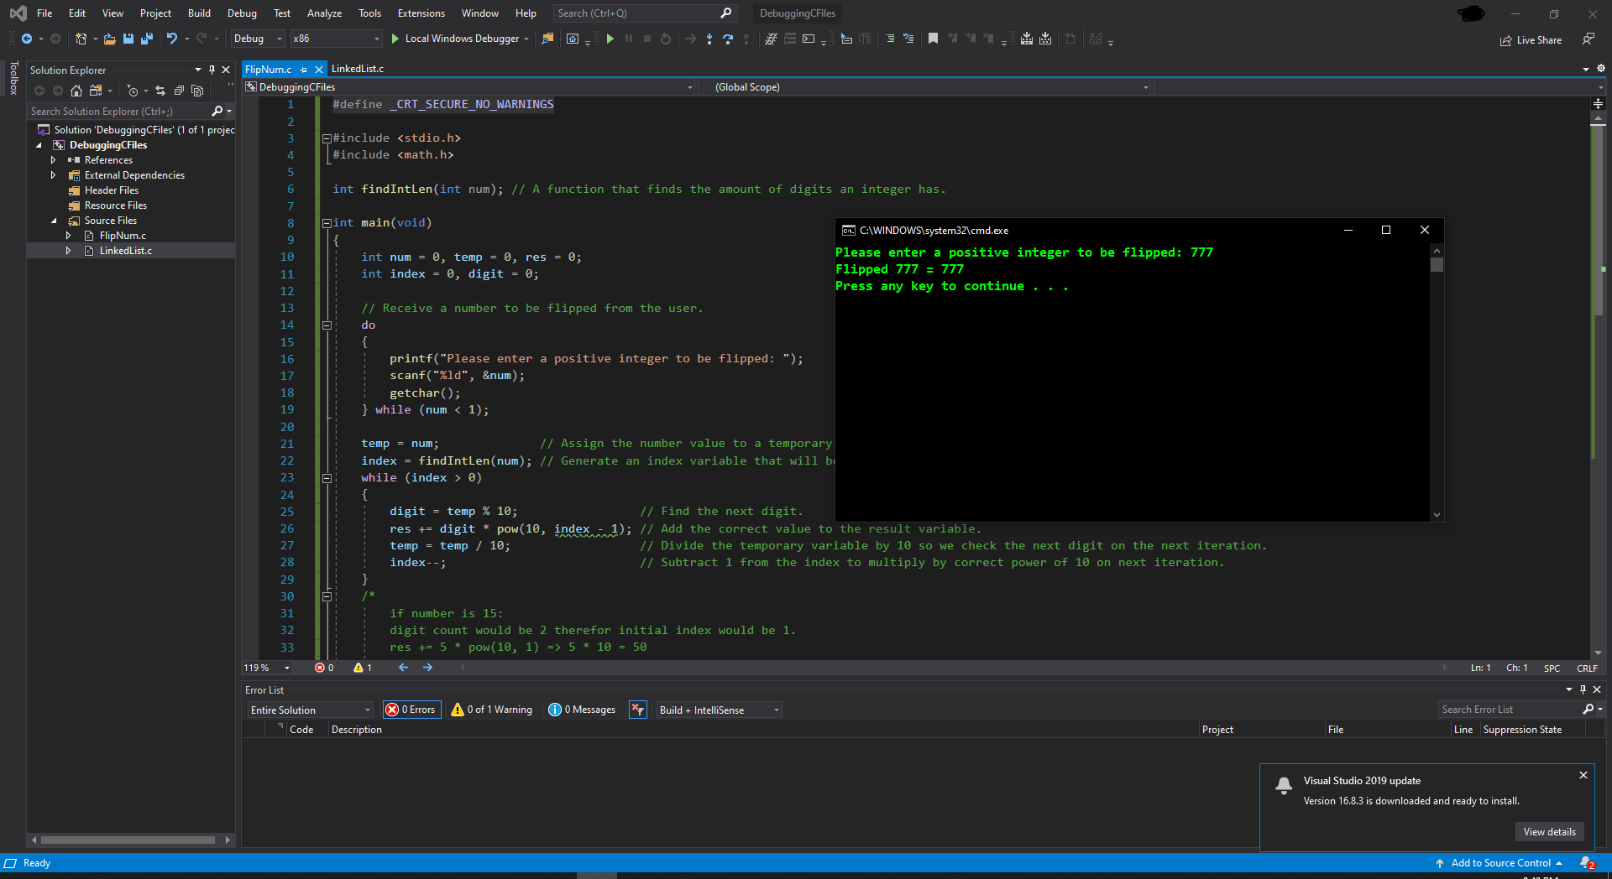This screenshot has width=1612, height=879.
Task: Open the Entire Solution scope dropdown
Action: click(310, 710)
